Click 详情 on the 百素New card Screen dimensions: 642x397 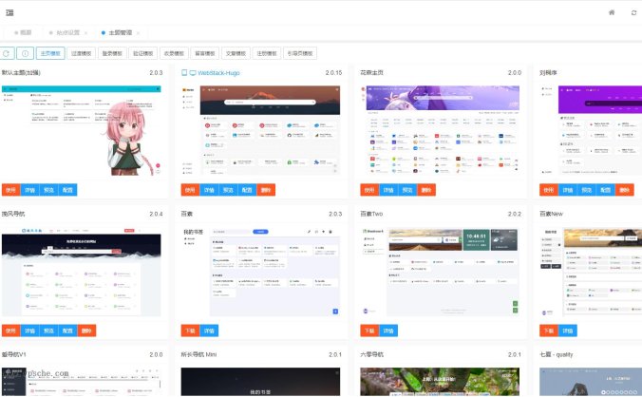(568, 331)
